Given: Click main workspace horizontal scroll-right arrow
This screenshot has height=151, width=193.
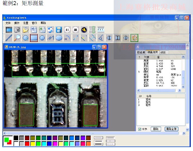Looking at the screenshot, I should (184, 133).
